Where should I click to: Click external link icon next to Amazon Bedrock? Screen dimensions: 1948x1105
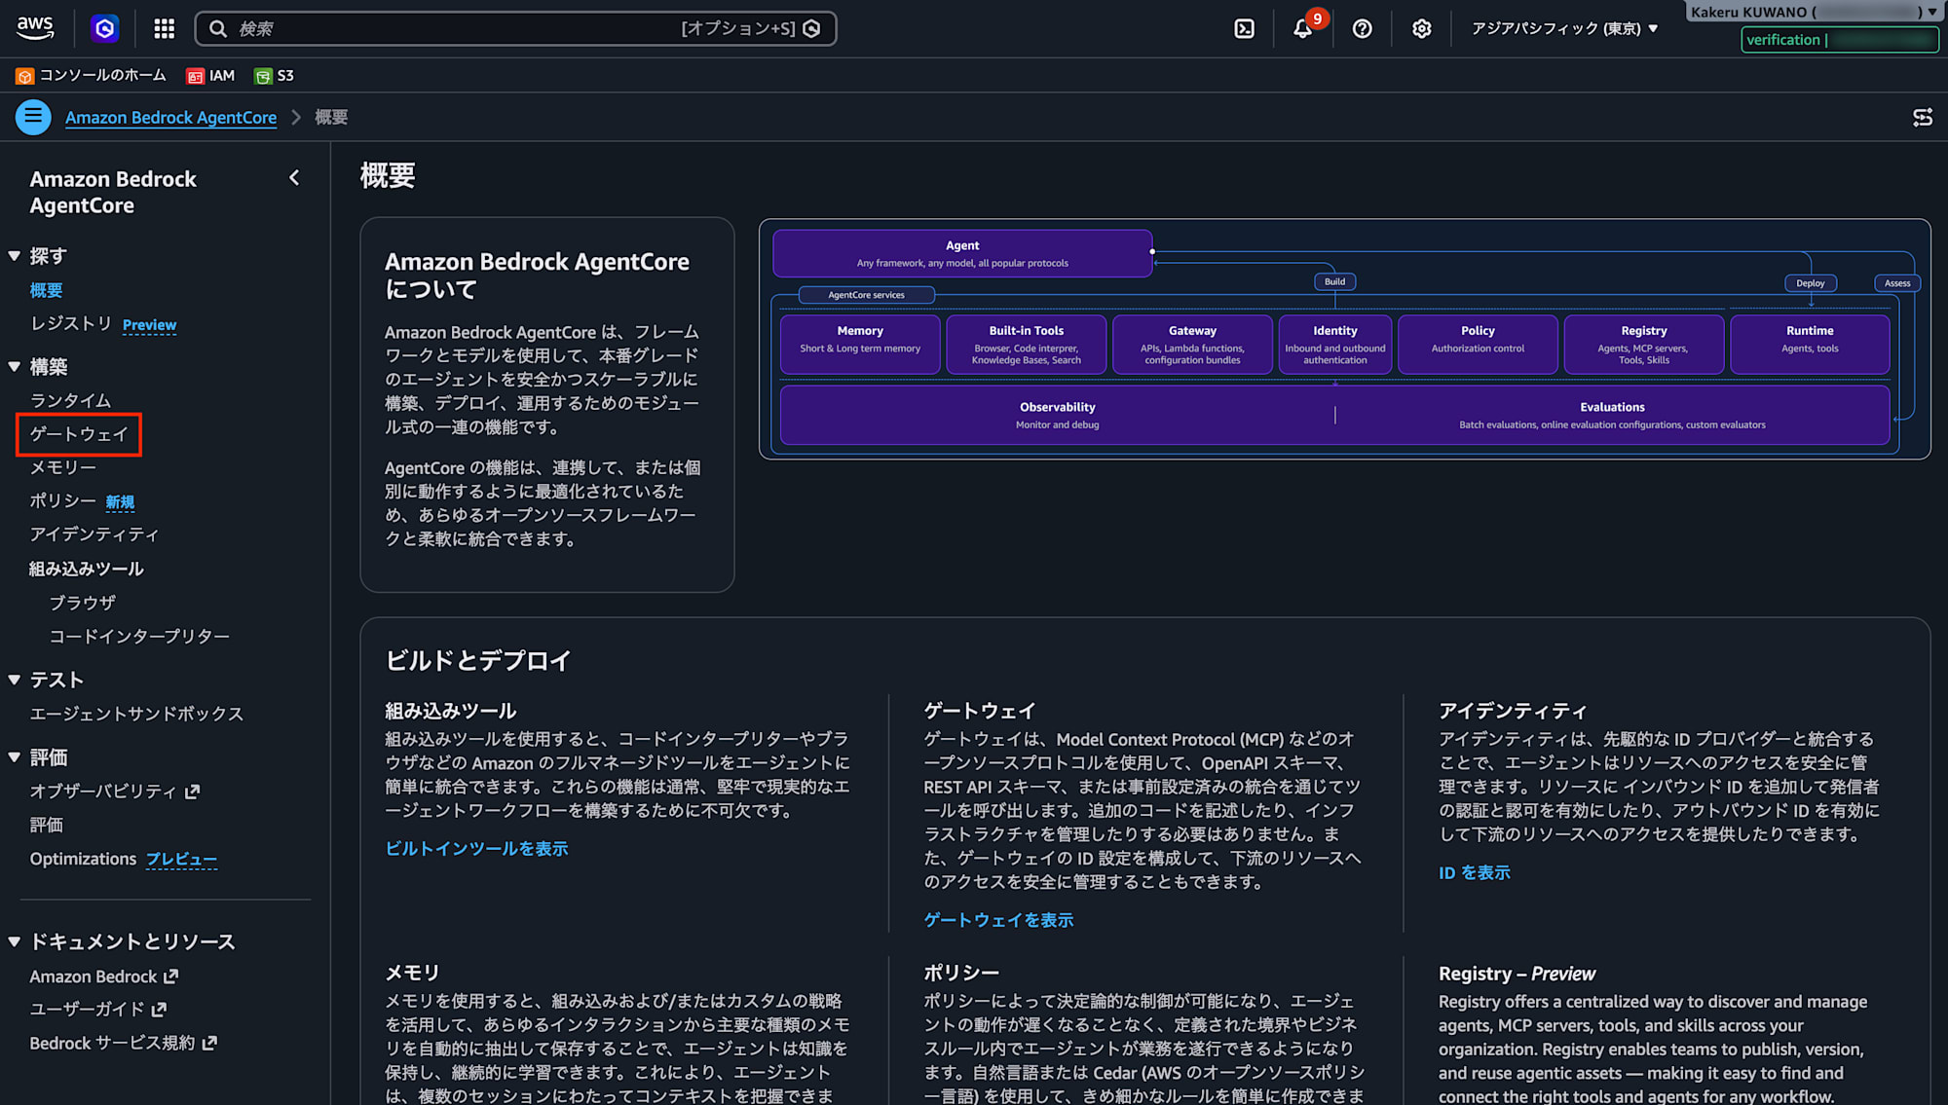(171, 976)
